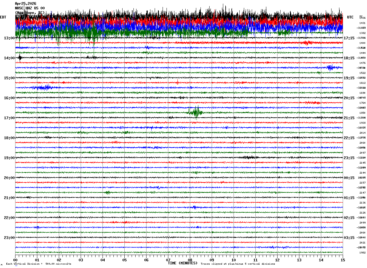Image resolution: width=367 pixels, height=268 pixels.
Task: Click the date label "Apr25,2026"
Action: [25, 4]
